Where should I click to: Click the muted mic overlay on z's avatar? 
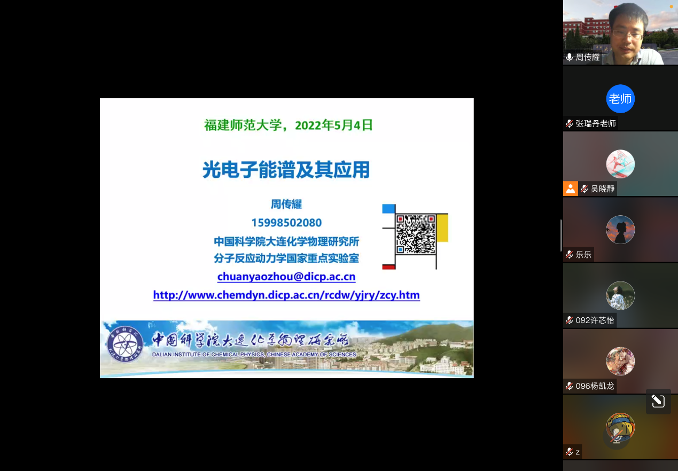(615, 438)
